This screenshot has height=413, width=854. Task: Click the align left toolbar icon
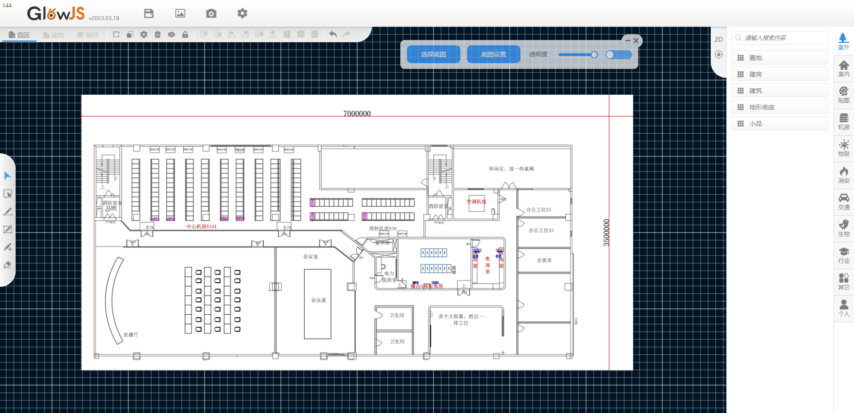(232, 34)
